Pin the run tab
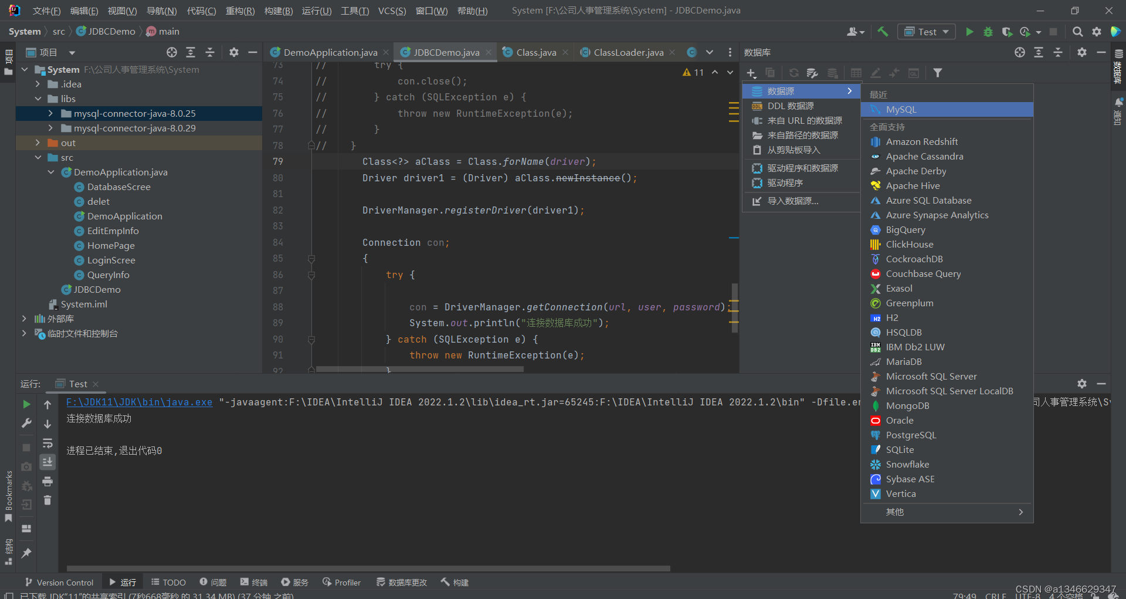 click(26, 553)
